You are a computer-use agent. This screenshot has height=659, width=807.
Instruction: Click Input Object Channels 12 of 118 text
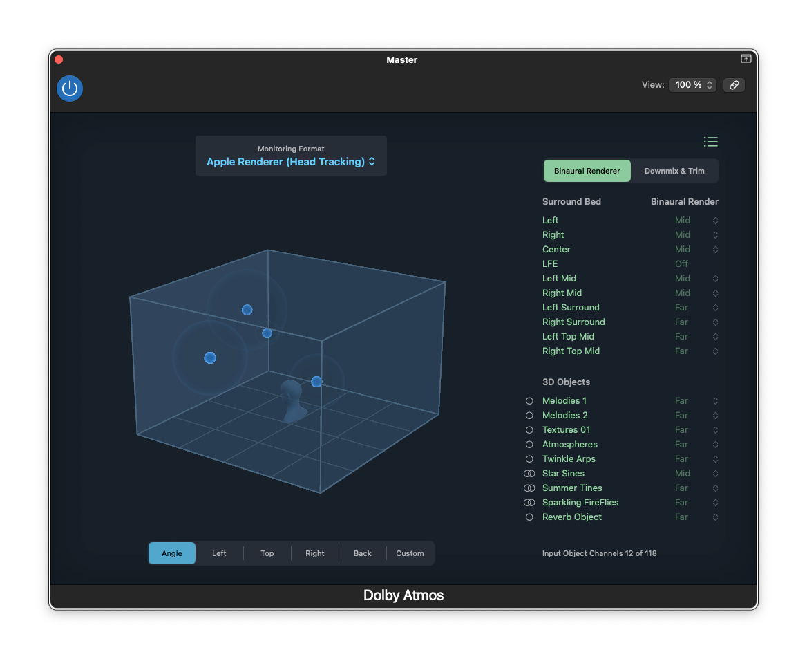click(x=599, y=553)
